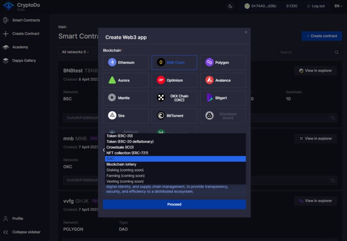
Task: Choose Crowdsale (ICO) option
Action: click(x=175, y=147)
